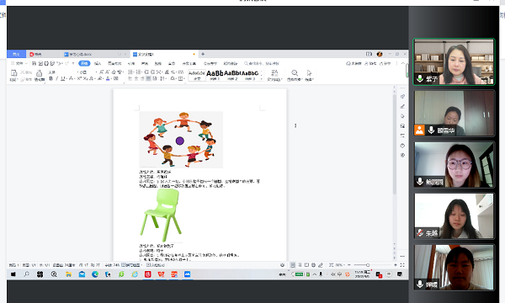The height and width of the screenshot is (303, 505).
Task: Select the Home ribbon tab
Action: 84,63
